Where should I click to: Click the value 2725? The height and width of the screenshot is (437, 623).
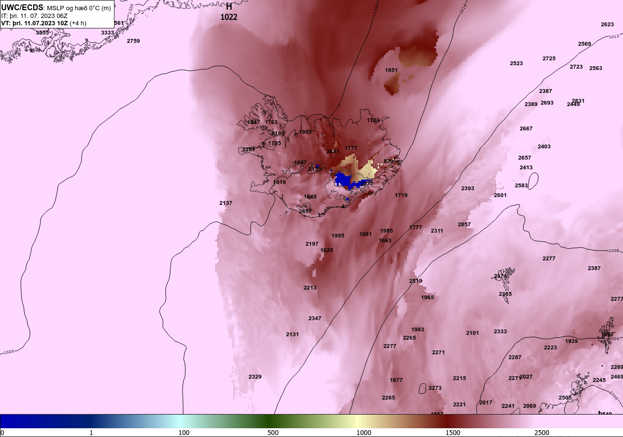[549, 58]
